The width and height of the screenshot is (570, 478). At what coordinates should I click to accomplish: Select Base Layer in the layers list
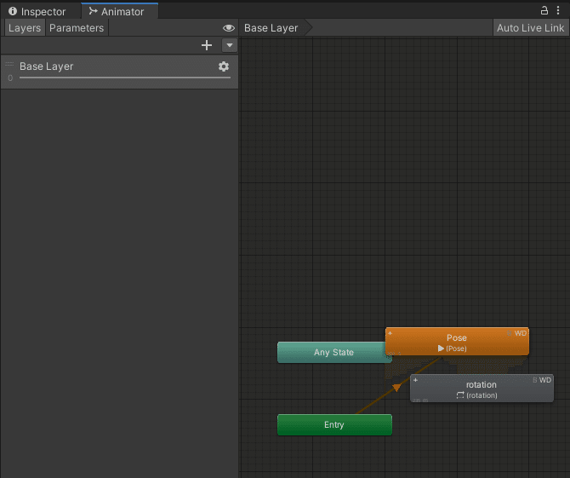[x=119, y=72]
